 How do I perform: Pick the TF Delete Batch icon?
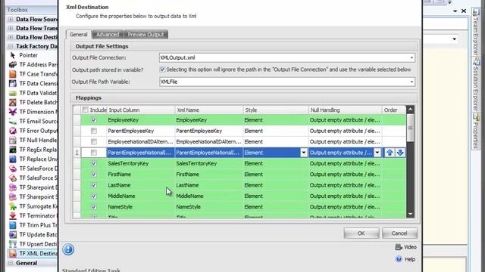coord(13,103)
